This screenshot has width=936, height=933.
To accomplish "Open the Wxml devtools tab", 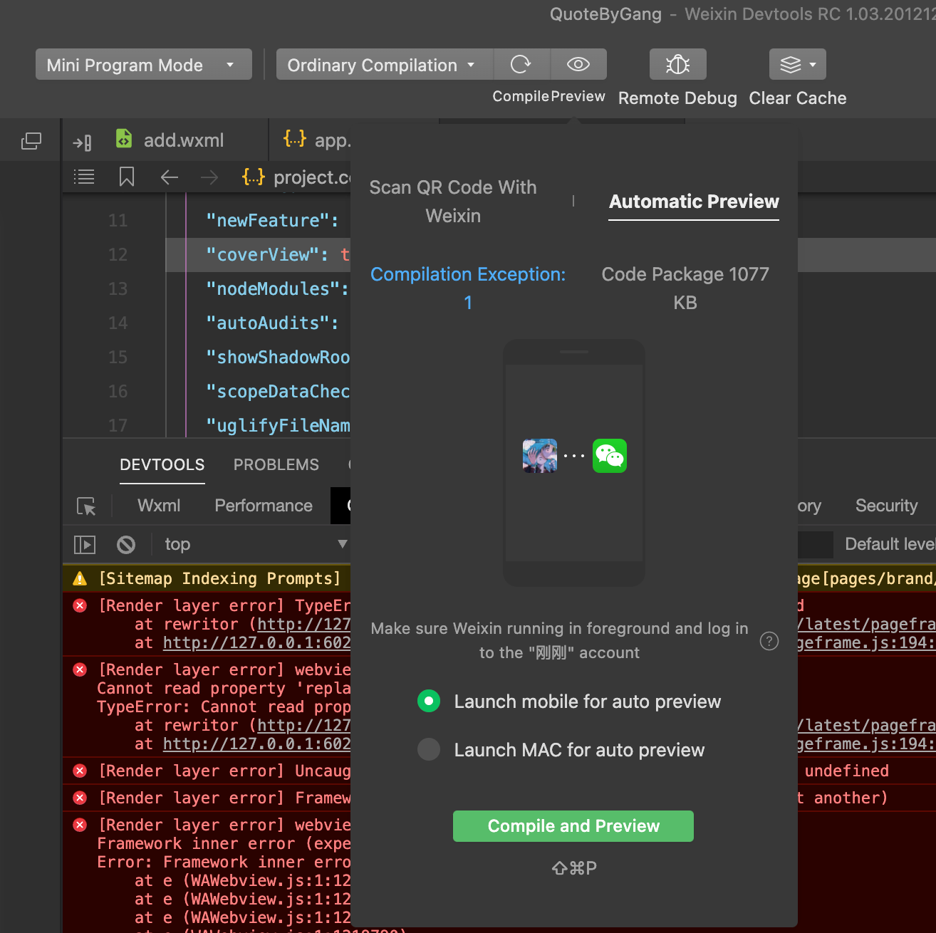I will point(159,506).
